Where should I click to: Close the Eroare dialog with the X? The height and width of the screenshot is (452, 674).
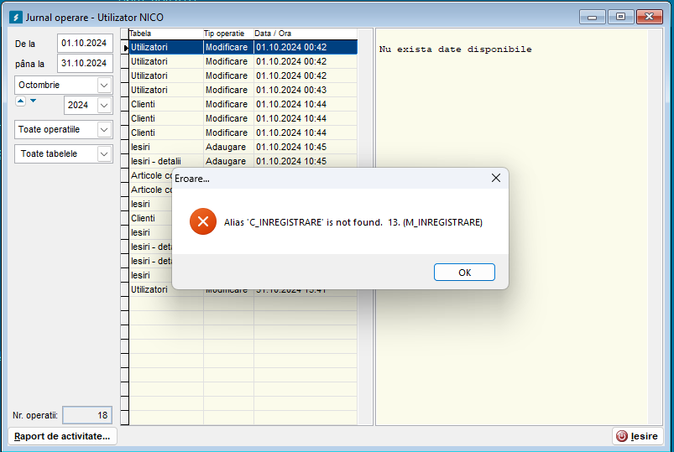(495, 178)
